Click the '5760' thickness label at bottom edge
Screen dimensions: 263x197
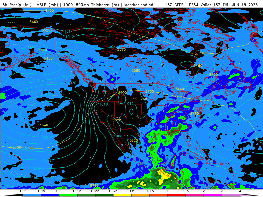coord(94,186)
